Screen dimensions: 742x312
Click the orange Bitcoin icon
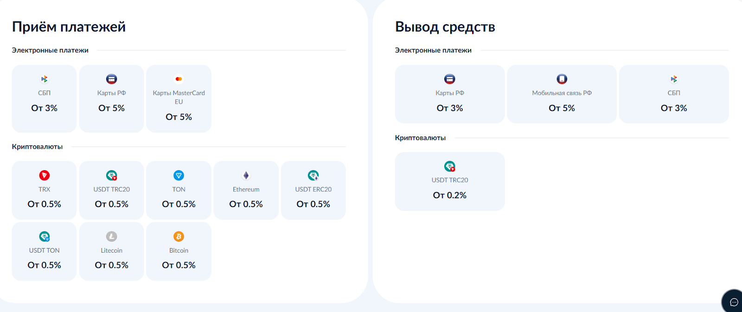pos(179,236)
